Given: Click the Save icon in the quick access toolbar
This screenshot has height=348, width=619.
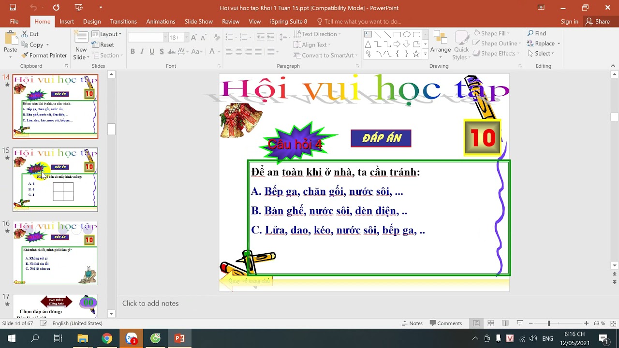Looking at the screenshot, I should coord(13,7).
